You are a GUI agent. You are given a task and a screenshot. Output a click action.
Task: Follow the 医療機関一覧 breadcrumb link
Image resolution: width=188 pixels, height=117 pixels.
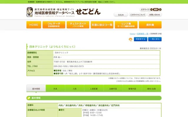[142, 34]
